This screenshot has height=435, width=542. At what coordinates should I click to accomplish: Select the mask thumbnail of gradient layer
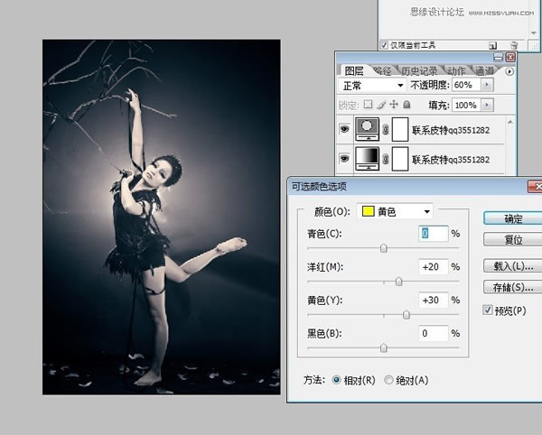click(400, 159)
